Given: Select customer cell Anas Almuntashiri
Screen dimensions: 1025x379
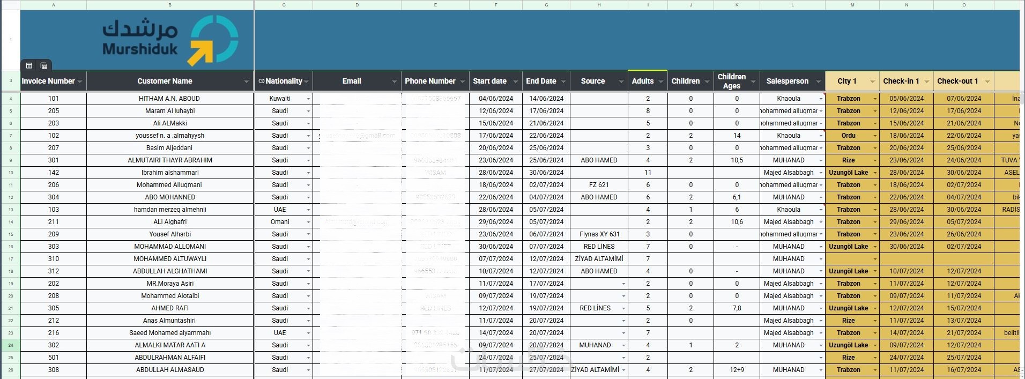Looking at the screenshot, I should coord(170,321).
